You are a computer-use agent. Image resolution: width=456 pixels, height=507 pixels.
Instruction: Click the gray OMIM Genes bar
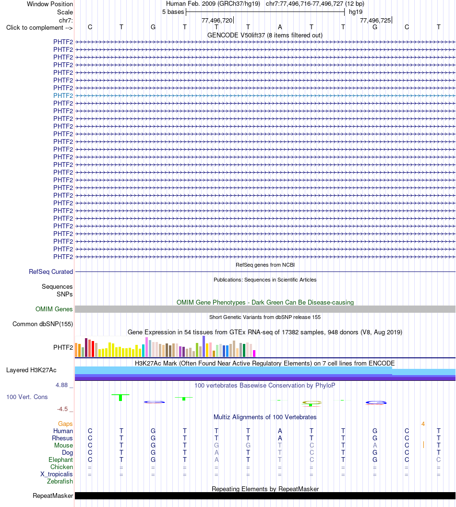pyautogui.click(x=265, y=309)
